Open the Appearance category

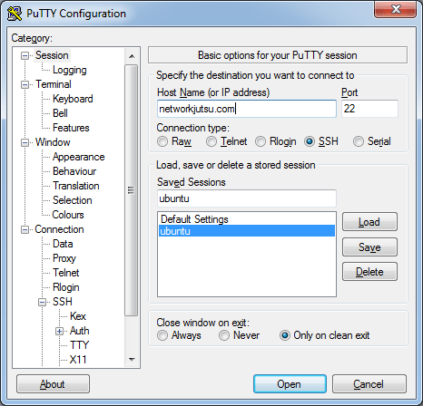[x=78, y=157]
